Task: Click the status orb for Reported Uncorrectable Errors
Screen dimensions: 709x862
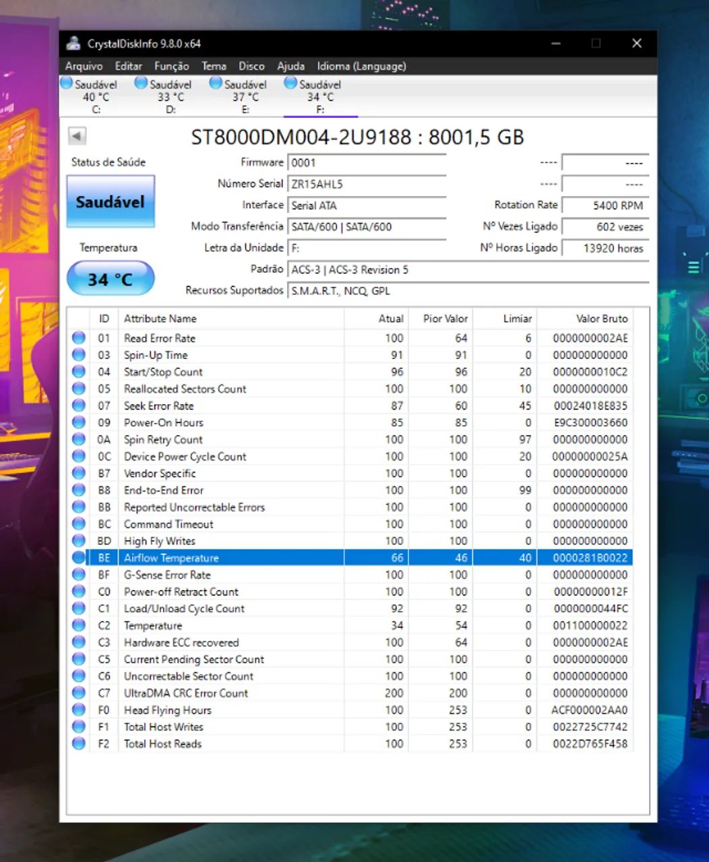Action: (79, 507)
